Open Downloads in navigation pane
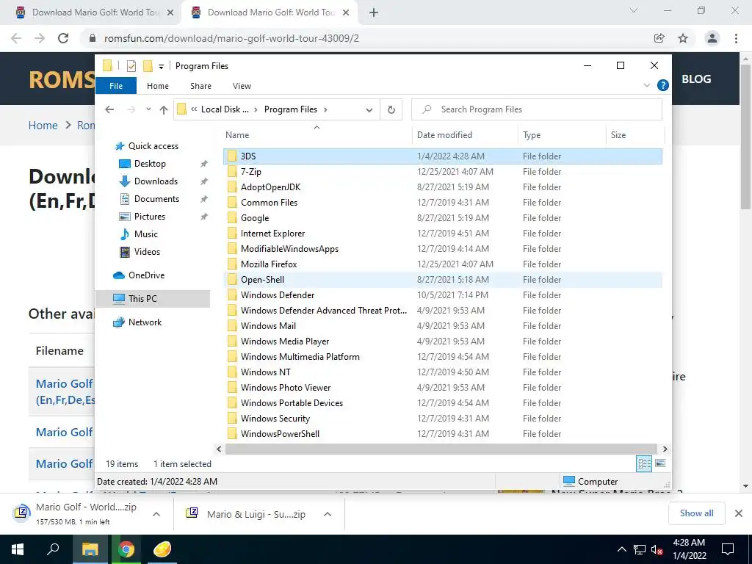The image size is (752, 564). pyautogui.click(x=156, y=181)
